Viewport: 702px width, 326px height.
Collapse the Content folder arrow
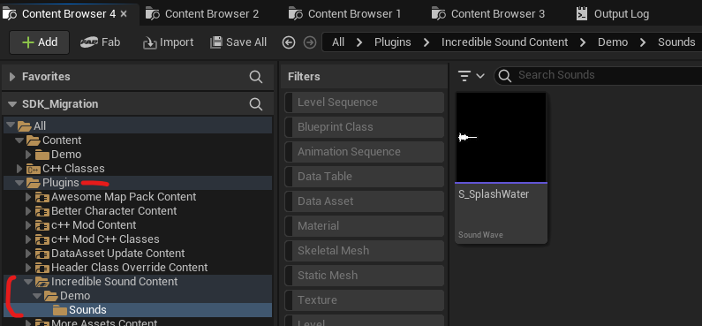tap(19, 140)
